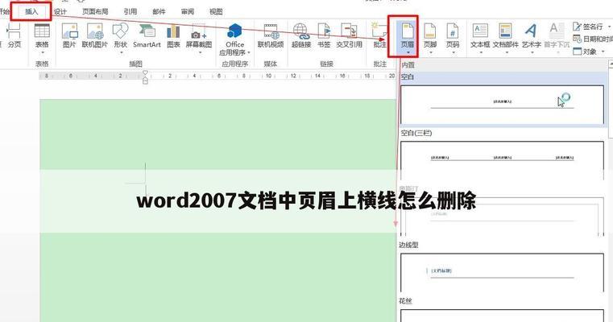Viewport: 613px width, 322px height.
Task: Open the 视图 tab
Action: click(216, 12)
